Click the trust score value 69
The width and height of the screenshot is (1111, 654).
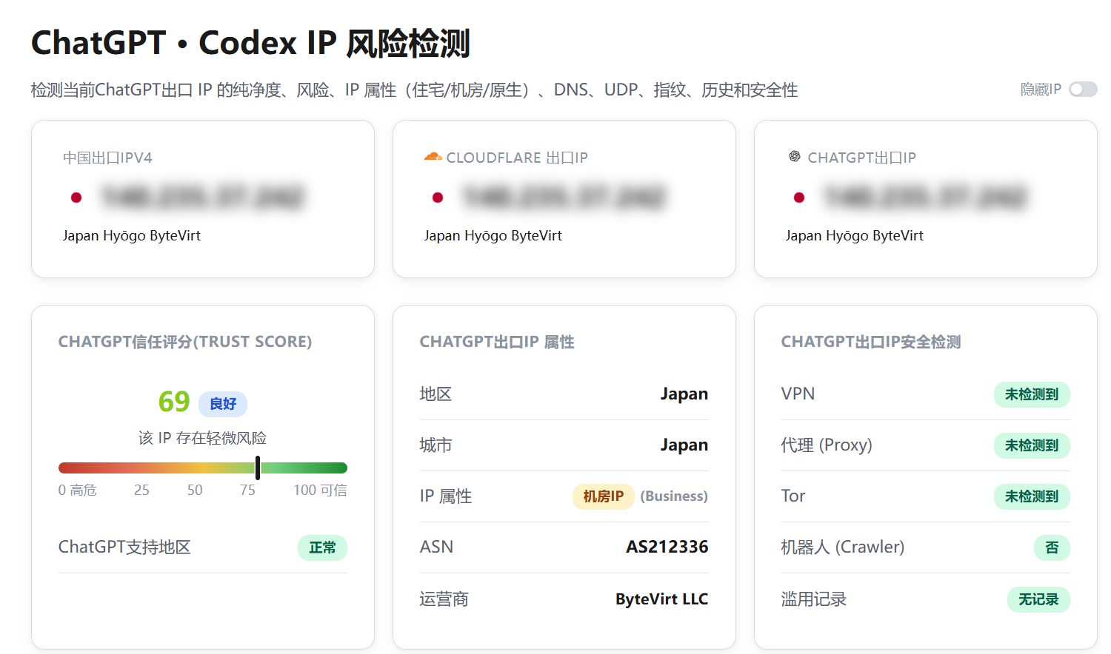pos(174,402)
